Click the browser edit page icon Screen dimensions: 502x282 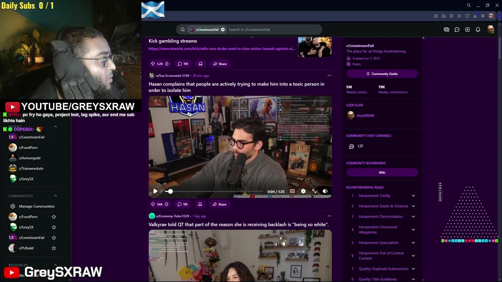tap(436, 16)
